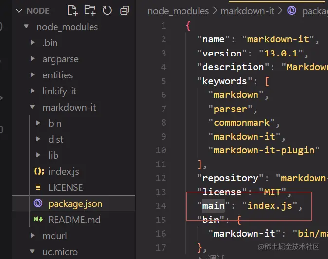The height and width of the screenshot is (259, 328).
Task: Click the "keywords" key on line 5
Action: [225, 81]
